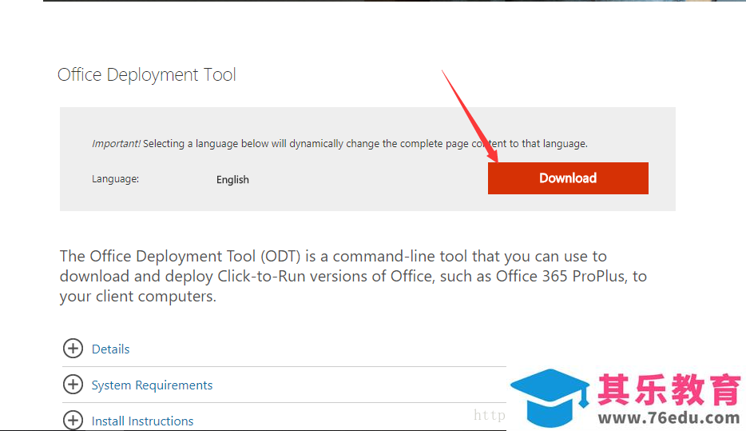This screenshot has height=431, width=746.
Task: Open the System Requirements link
Action: tap(152, 385)
